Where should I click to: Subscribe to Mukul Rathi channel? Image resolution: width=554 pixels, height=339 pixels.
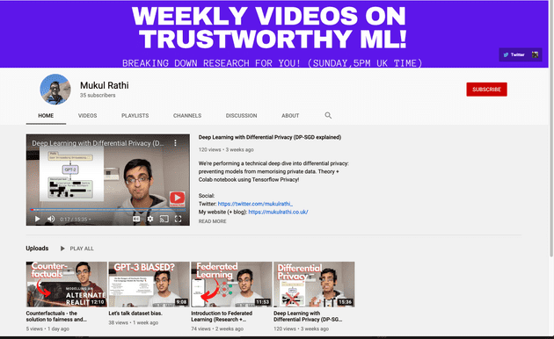[x=486, y=90]
